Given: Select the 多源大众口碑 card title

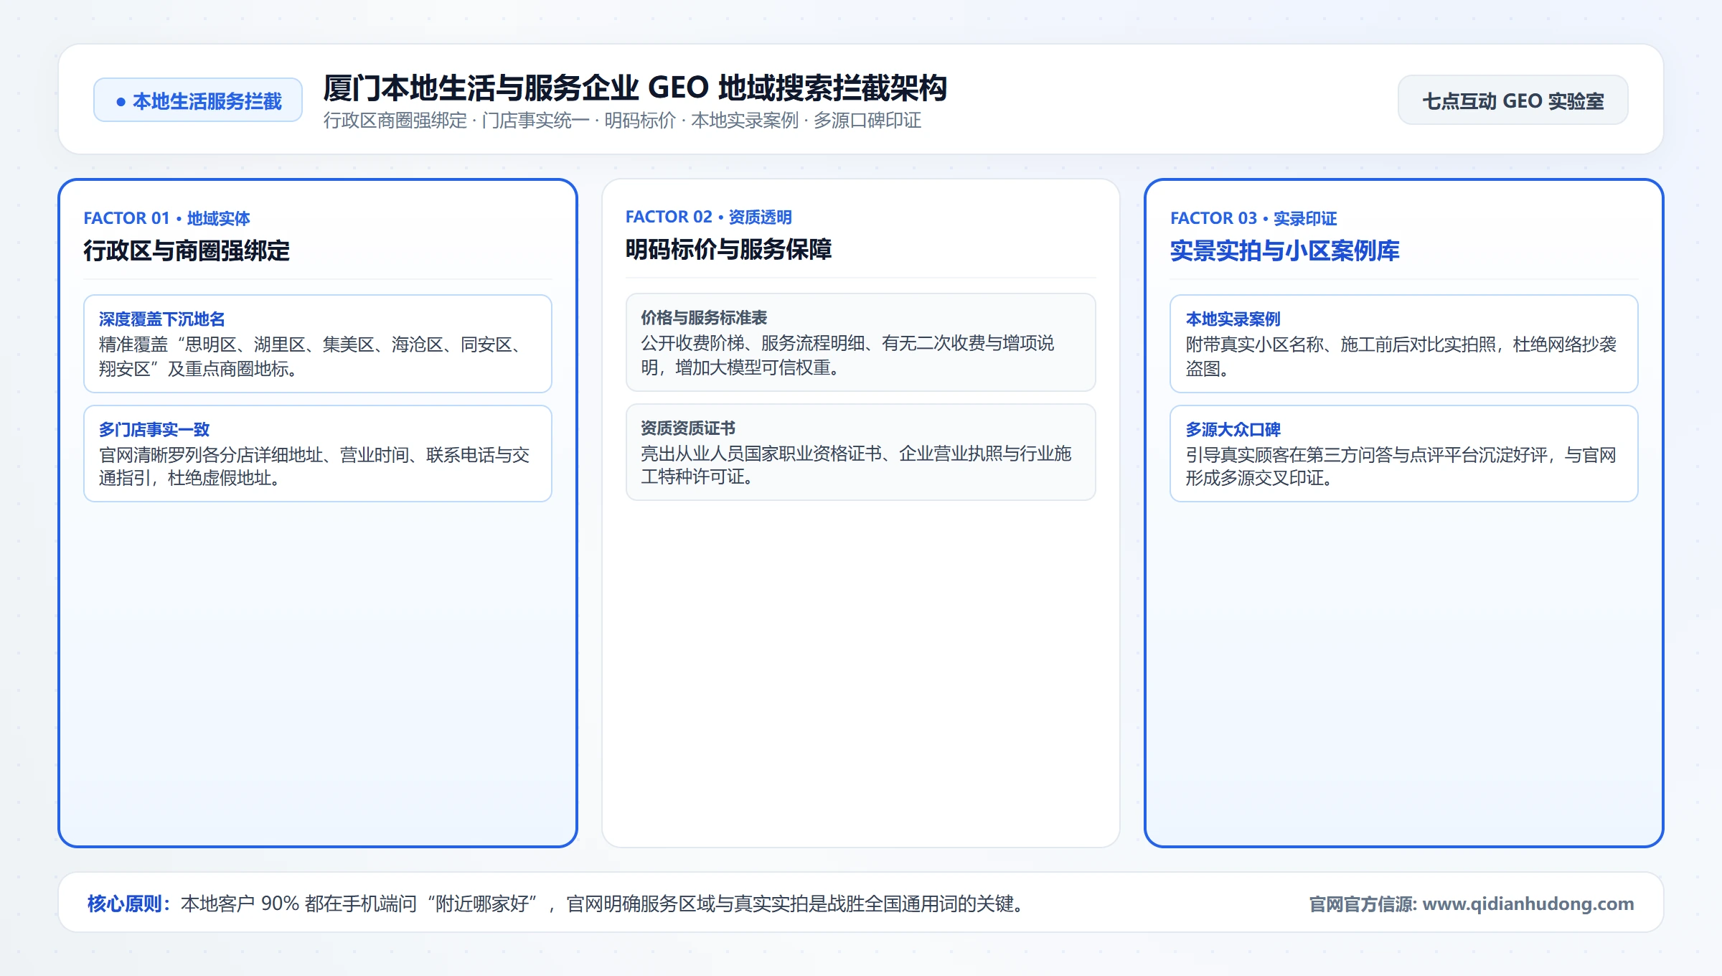Looking at the screenshot, I should (x=1233, y=430).
